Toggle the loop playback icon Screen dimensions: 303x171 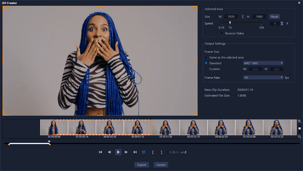(144, 152)
